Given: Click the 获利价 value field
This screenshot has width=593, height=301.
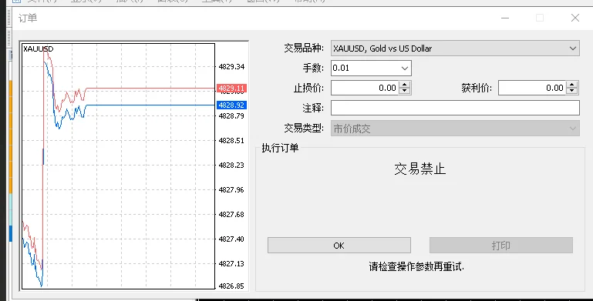Looking at the screenshot, I should coord(532,88).
